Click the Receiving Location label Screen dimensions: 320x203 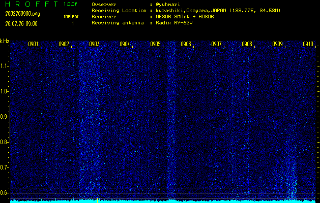(119, 11)
